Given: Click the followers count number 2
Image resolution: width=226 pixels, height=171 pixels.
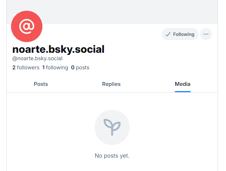Looking at the screenshot, I should 14,68.
